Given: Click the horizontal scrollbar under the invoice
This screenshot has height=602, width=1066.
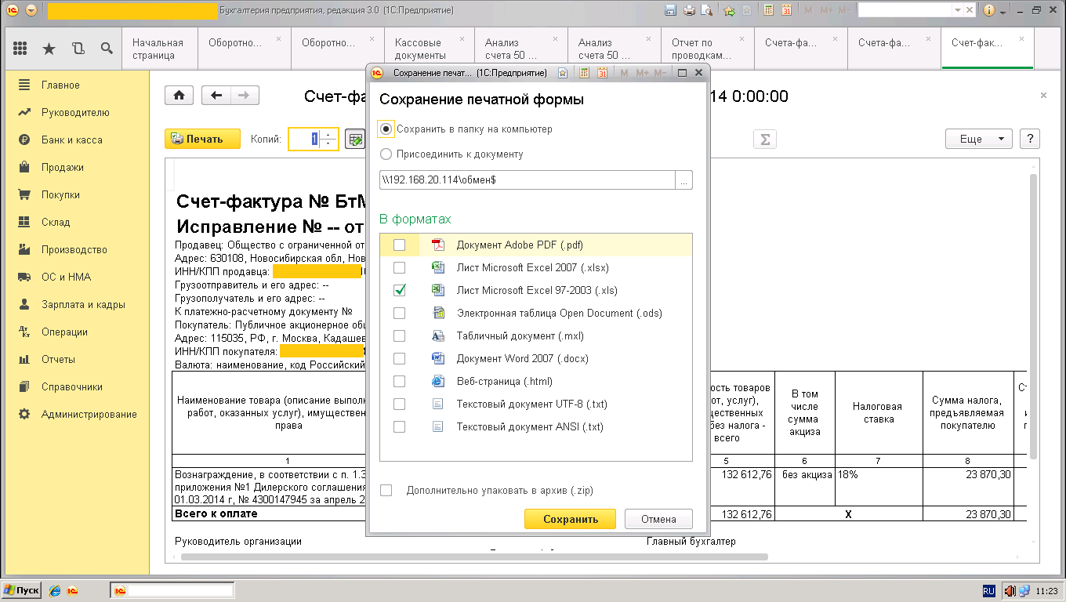Looking at the screenshot, I should coord(473,557).
